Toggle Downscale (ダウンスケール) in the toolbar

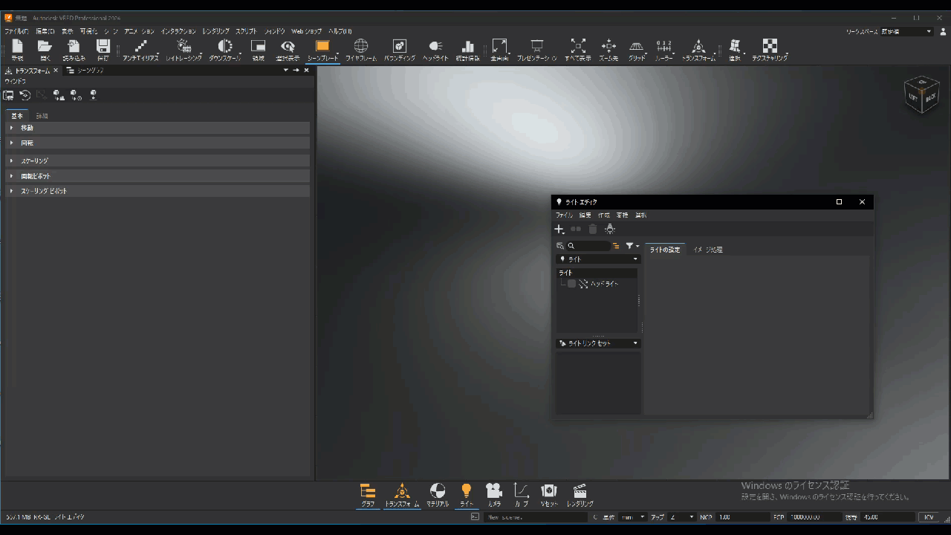(224, 50)
